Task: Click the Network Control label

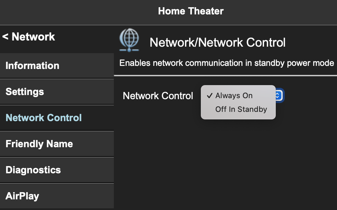Action: pyautogui.click(x=158, y=96)
